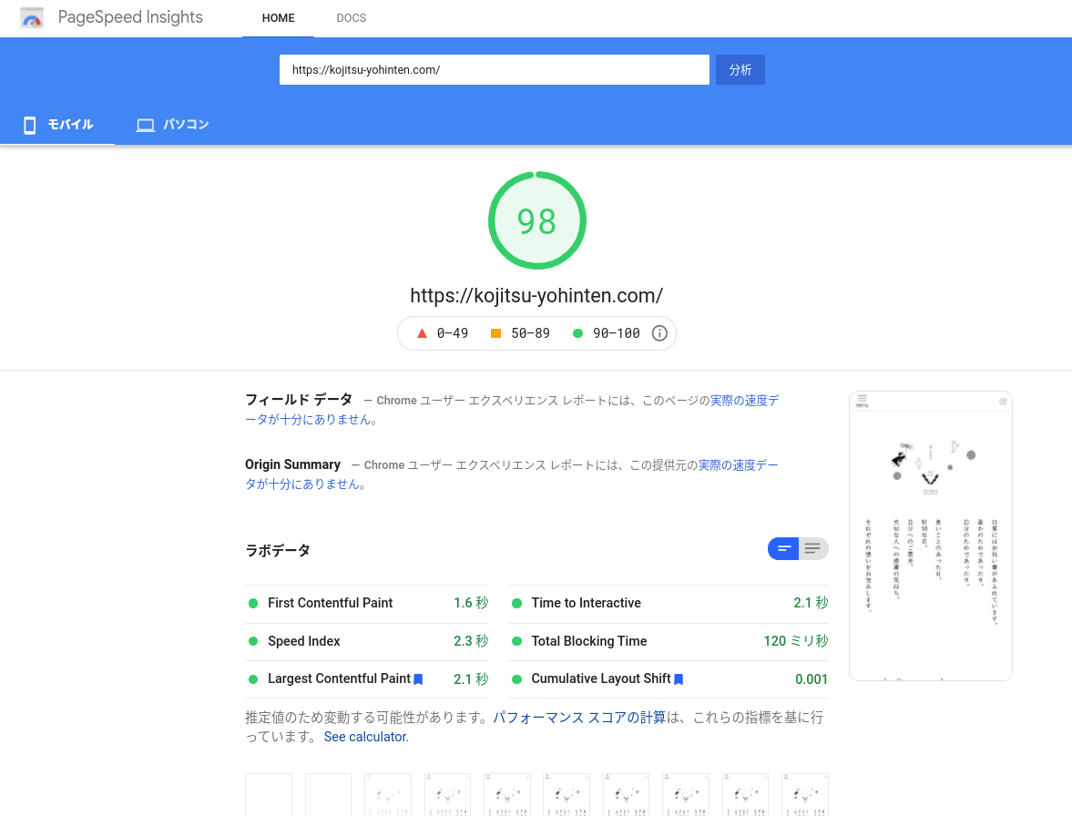Click the 120 ミリ秒 value
Image resolution: width=1072 pixels, height=816 pixels.
click(x=796, y=641)
